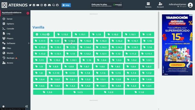This screenshot has width=195, height=110.
Task: Click the user avatar icon
Action: tap(190, 5)
